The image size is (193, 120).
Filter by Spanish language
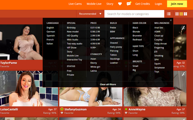click(x=51, y=36)
